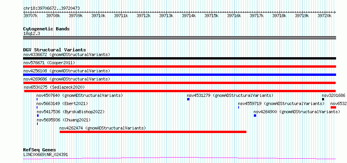347x163 pixels.
Task: Open the nsv4559719 variant label
Action: click(x=281, y=103)
